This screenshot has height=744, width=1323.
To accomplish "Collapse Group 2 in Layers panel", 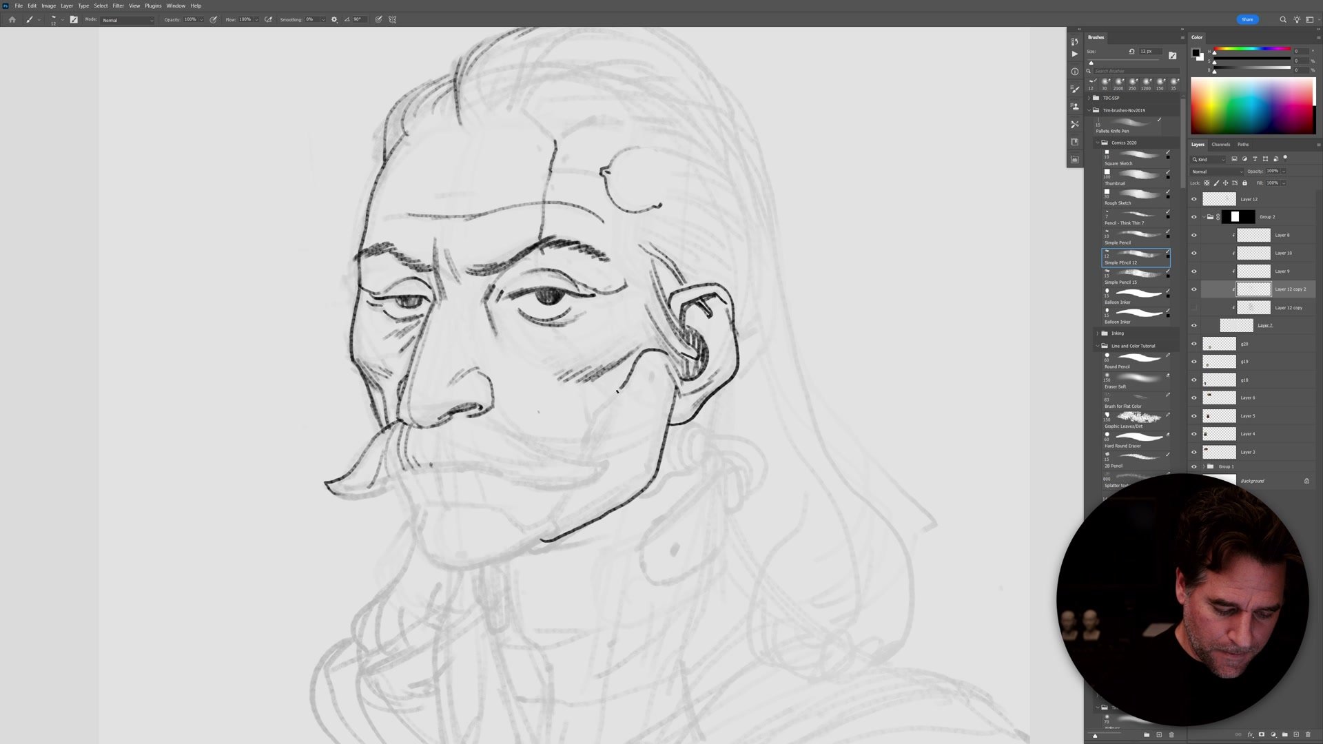I will pos(1204,217).
